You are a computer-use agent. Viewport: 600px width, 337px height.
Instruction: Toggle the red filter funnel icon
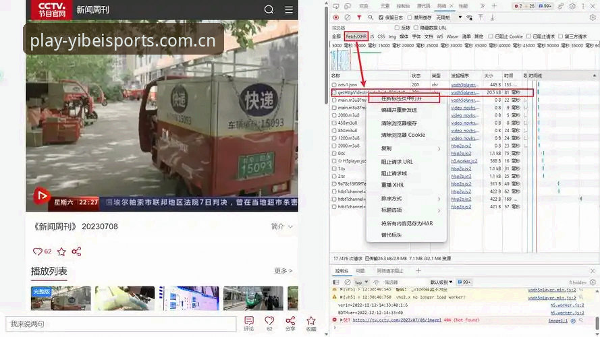pyautogui.click(x=359, y=18)
